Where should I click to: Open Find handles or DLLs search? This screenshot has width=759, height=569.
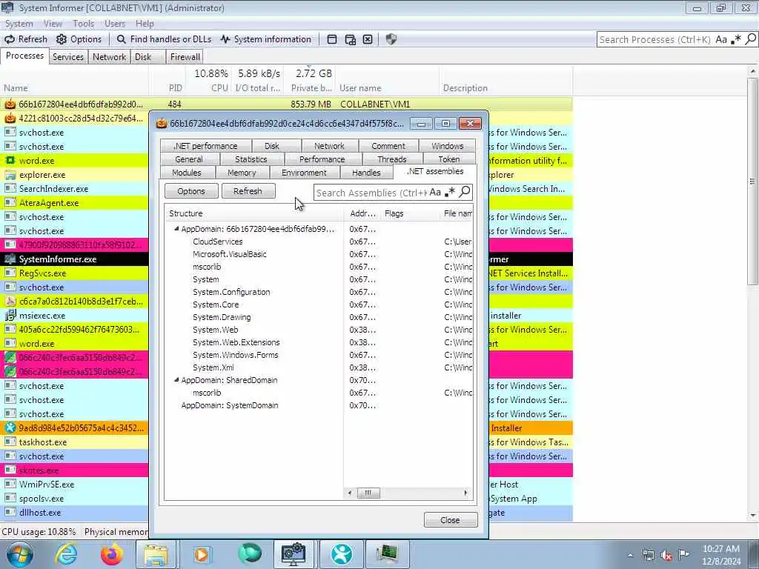point(165,39)
